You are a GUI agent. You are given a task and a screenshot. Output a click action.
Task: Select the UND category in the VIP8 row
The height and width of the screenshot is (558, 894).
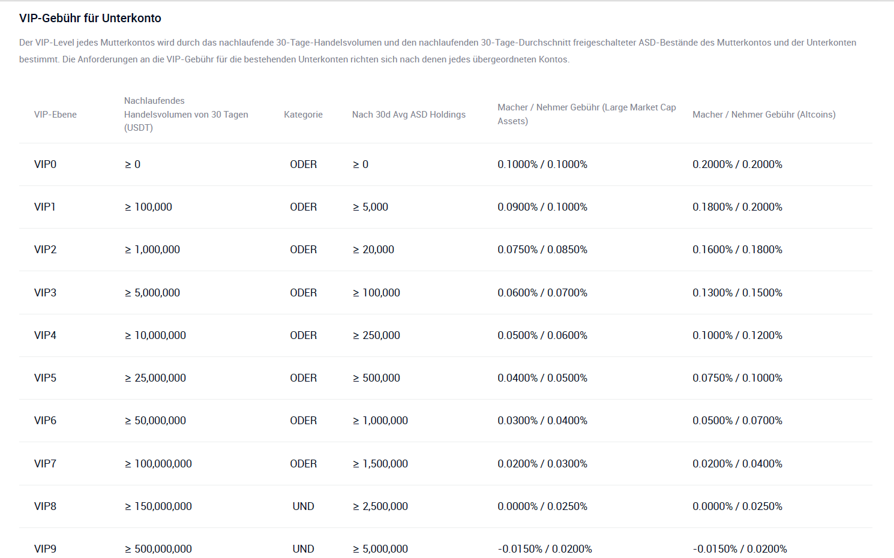(x=304, y=506)
